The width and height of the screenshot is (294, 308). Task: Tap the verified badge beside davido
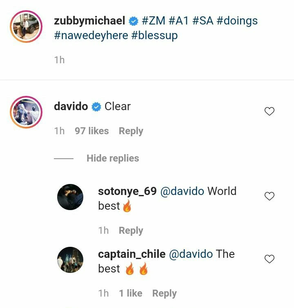pos(96,107)
